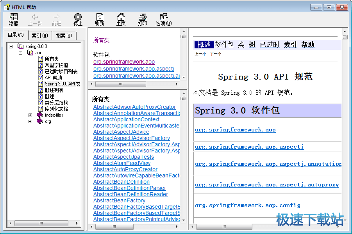352x234 pixels.
Task: Open org.springframework.aop in the packages frame
Action: [124, 62]
